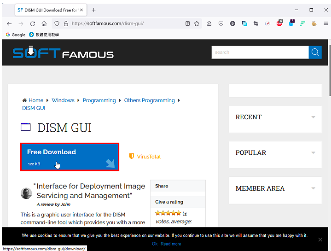Click the red badge extension icon

click(x=279, y=23)
